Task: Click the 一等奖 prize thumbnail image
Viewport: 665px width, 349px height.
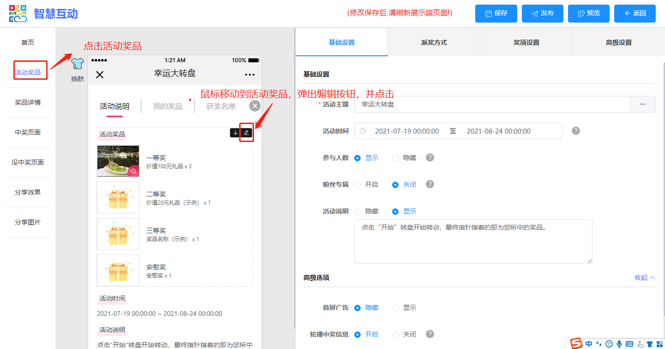Action: click(118, 161)
